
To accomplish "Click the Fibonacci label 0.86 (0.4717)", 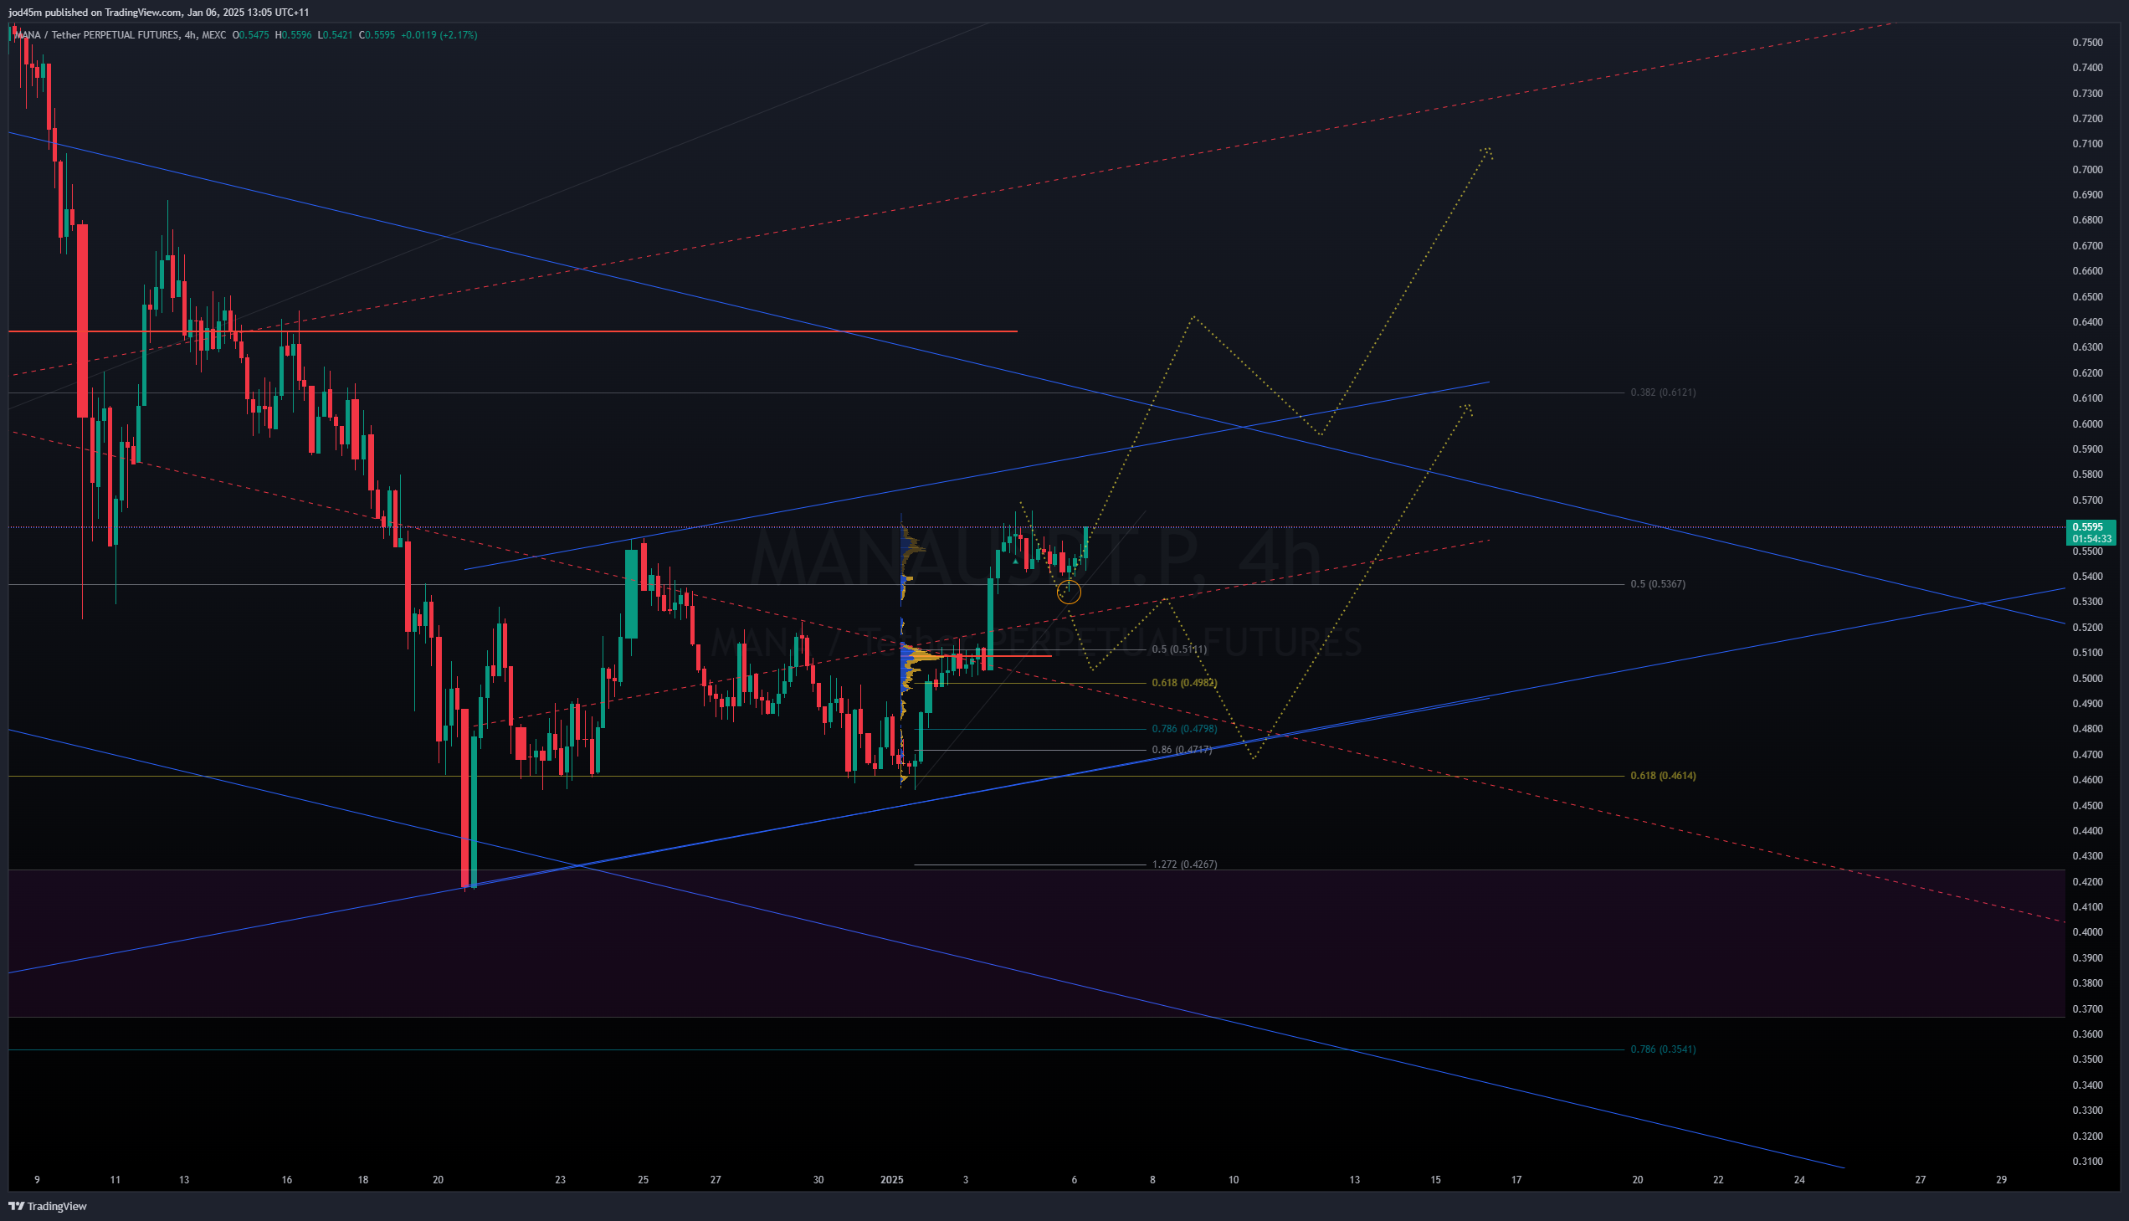I will coord(1182,750).
